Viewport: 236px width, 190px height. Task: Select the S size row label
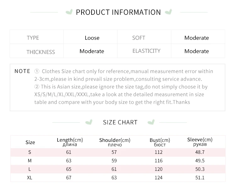click(30, 152)
